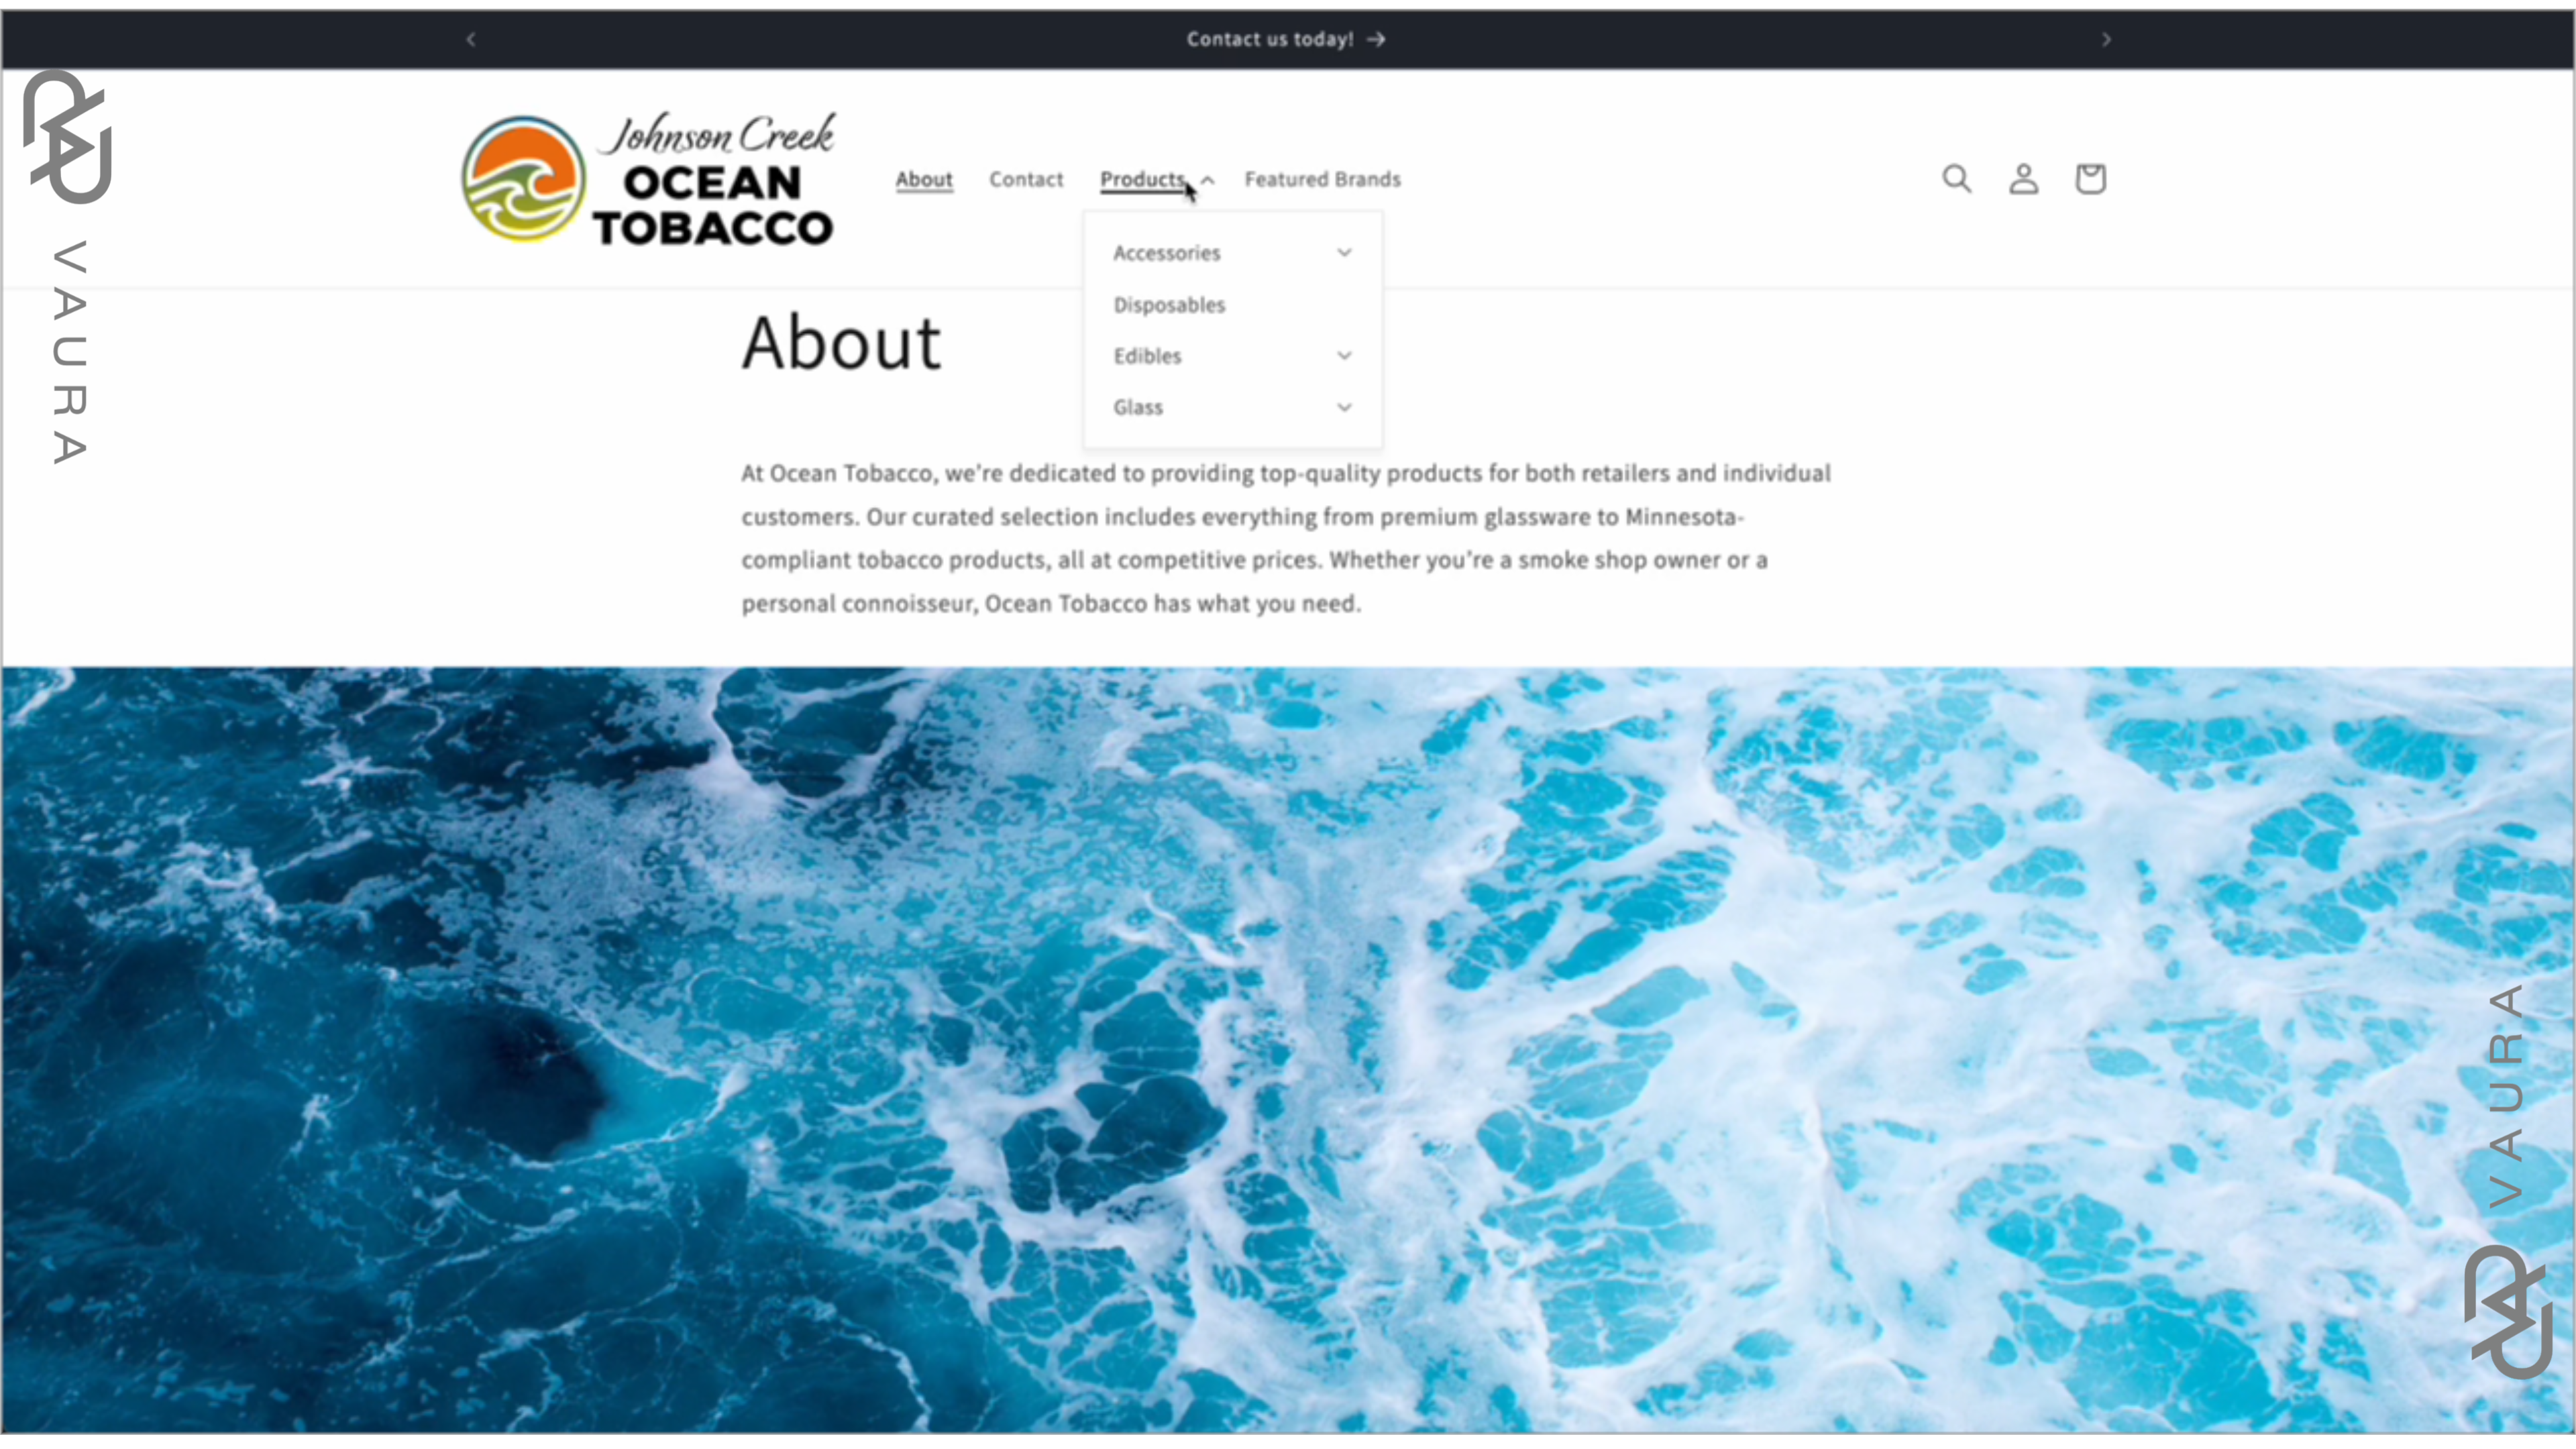Open the account login icon
This screenshot has height=1449, width=2576.
coord(2023,179)
